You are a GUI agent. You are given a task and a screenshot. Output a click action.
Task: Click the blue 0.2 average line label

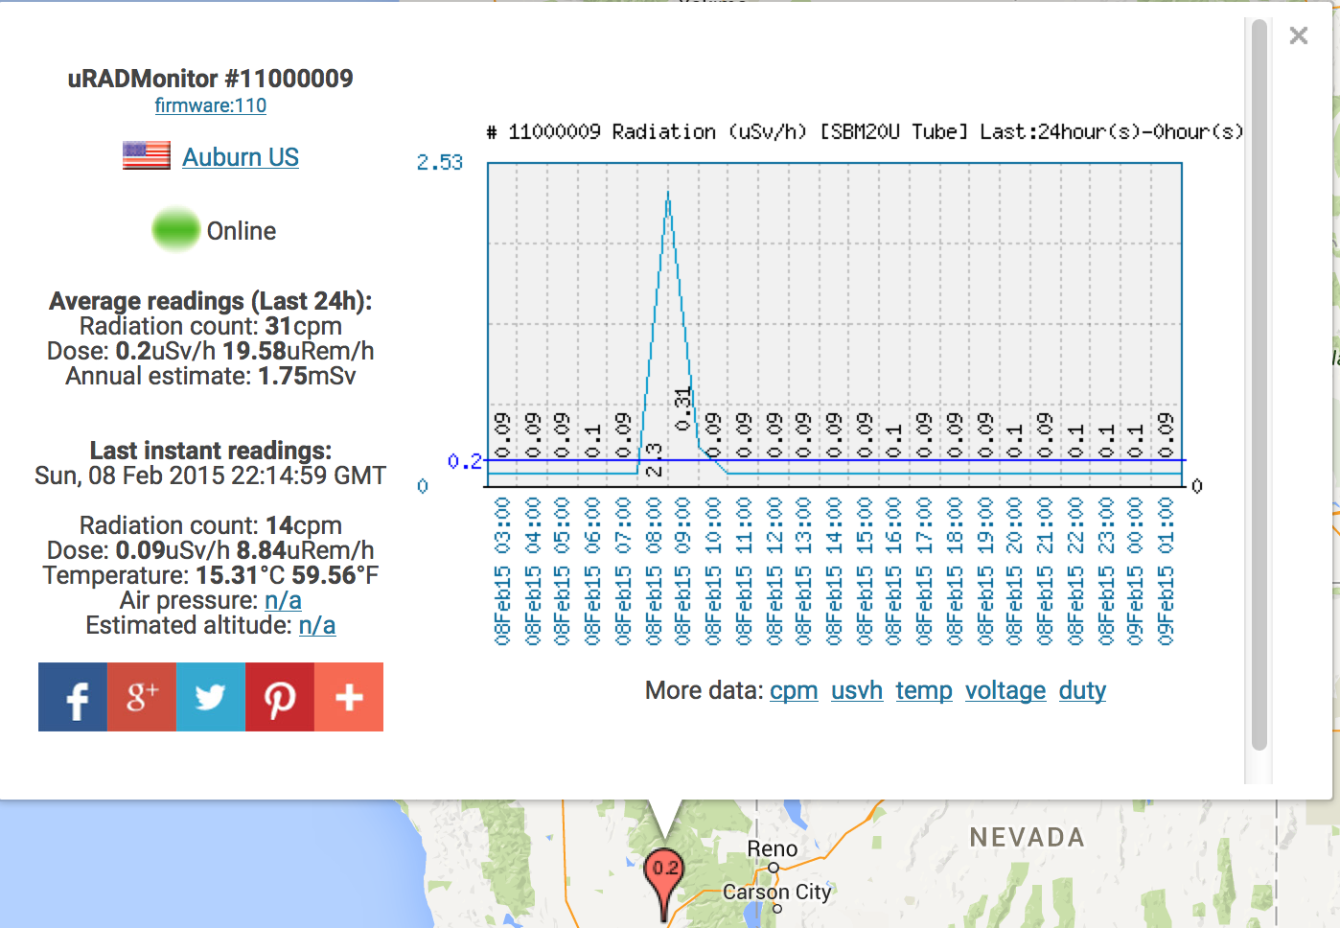click(465, 461)
